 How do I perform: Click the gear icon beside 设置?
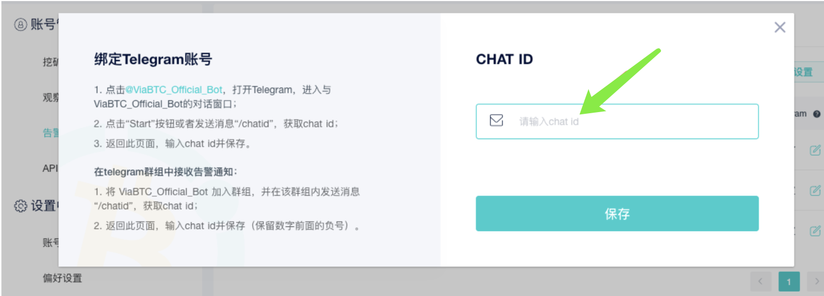[20, 206]
